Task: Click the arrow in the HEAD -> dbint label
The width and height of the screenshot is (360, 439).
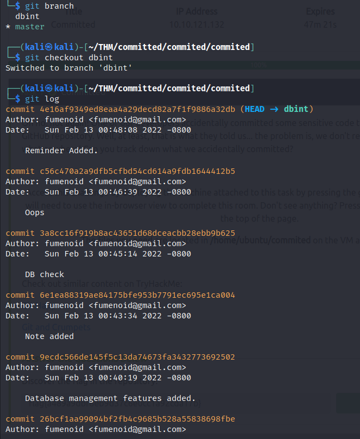Action: 274,109
